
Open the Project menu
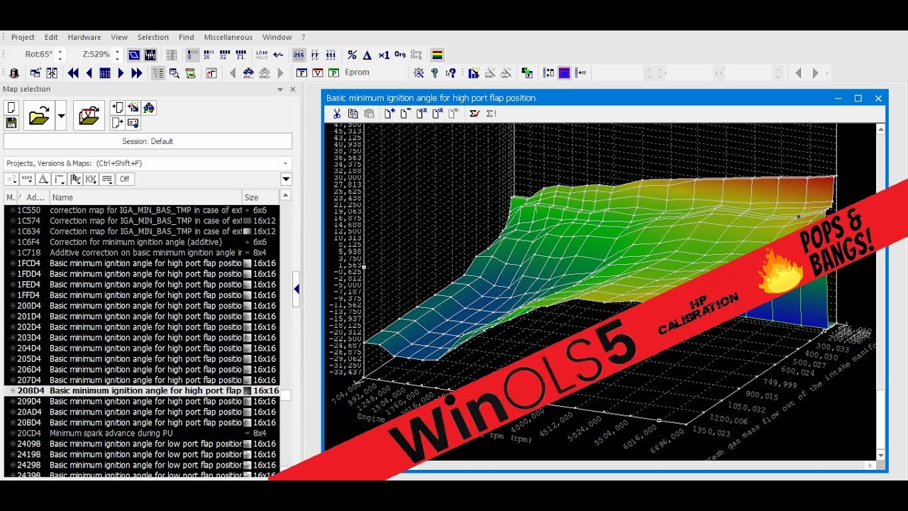(x=23, y=37)
